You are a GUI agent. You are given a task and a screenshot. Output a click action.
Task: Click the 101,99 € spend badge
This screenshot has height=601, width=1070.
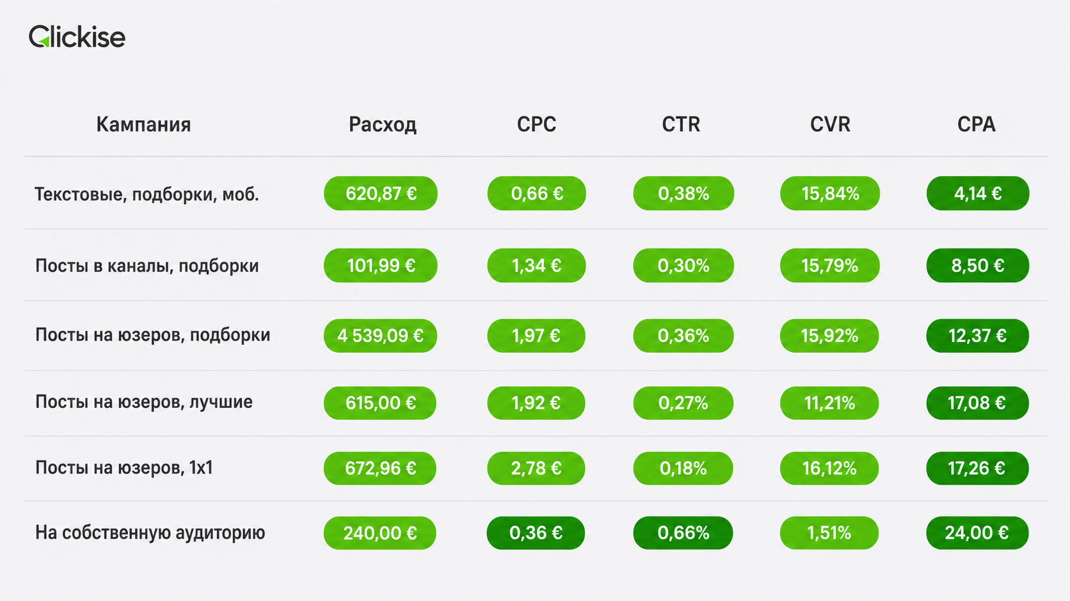[x=381, y=265]
